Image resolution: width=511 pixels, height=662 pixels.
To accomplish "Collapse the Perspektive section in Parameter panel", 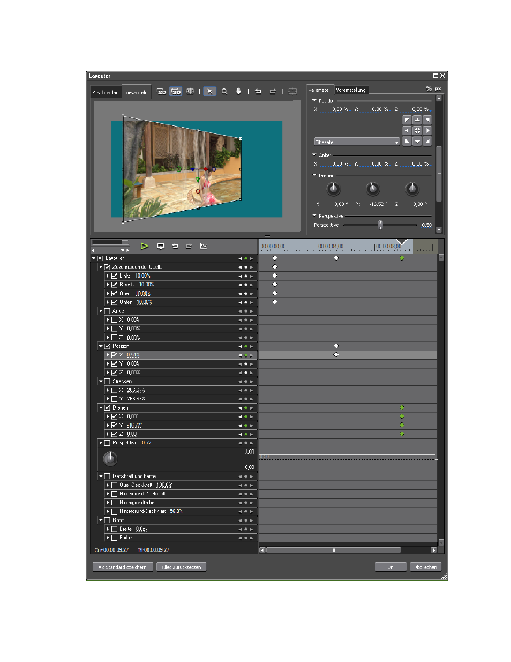I will click(x=314, y=216).
